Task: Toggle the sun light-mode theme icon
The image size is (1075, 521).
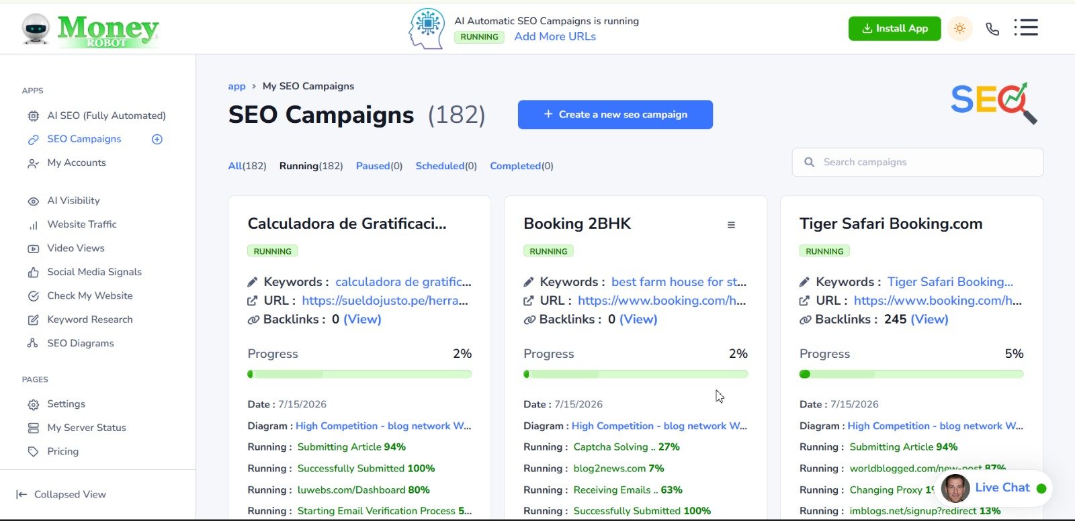Action: (x=959, y=28)
